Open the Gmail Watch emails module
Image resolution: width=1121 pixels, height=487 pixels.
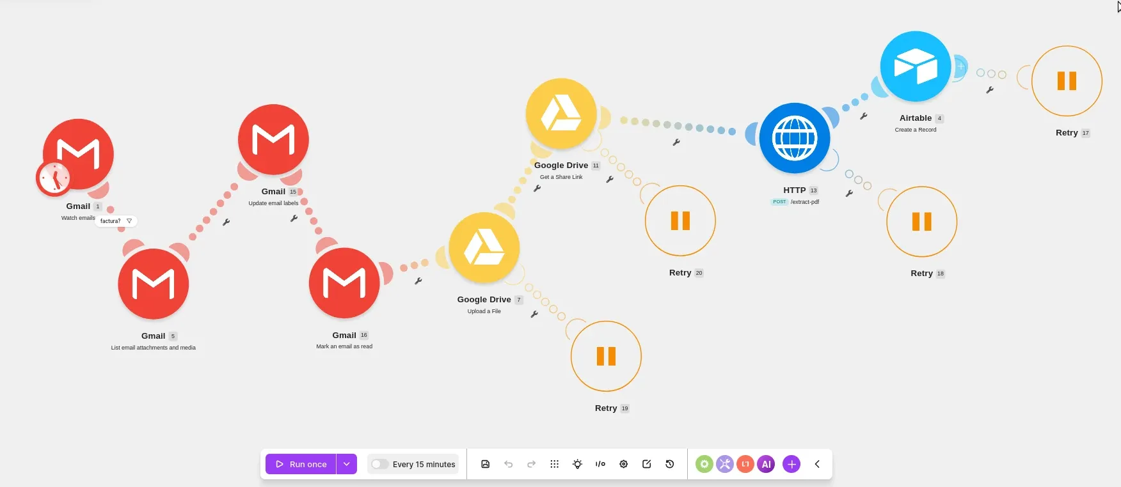click(x=79, y=153)
